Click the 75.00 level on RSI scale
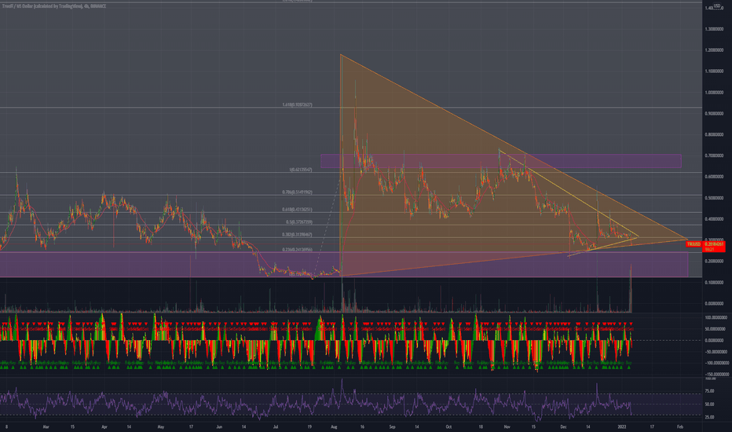Image resolution: width=732 pixels, height=432 pixels. tap(709, 391)
